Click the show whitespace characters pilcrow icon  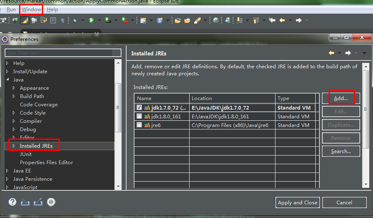63,21
